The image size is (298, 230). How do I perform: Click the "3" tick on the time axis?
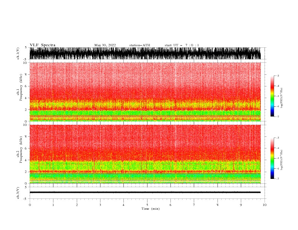100,205
